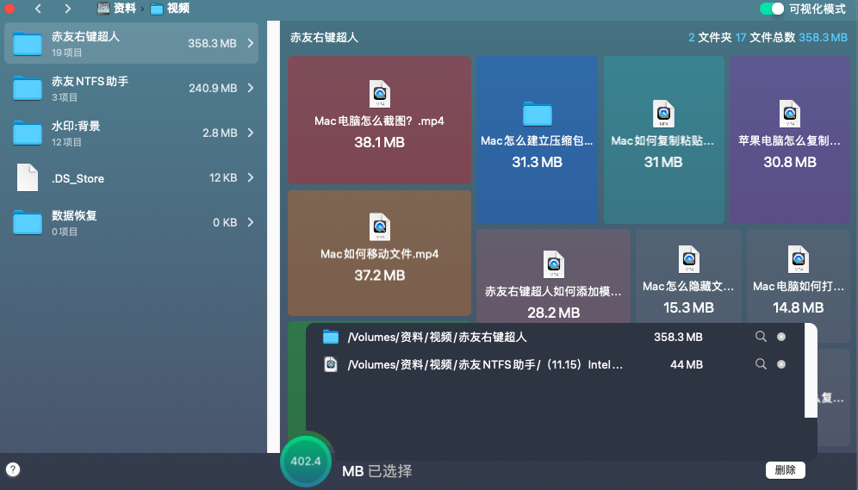Select the .DS_Store file icon
858x490 pixels.
[x=28, y=177]
